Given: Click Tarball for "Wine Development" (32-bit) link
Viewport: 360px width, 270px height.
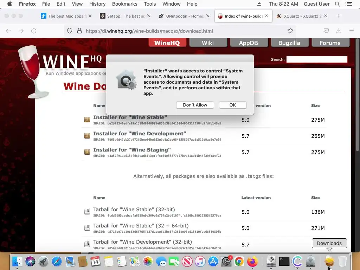Looking at the screenshot, I should pos(143,242).
